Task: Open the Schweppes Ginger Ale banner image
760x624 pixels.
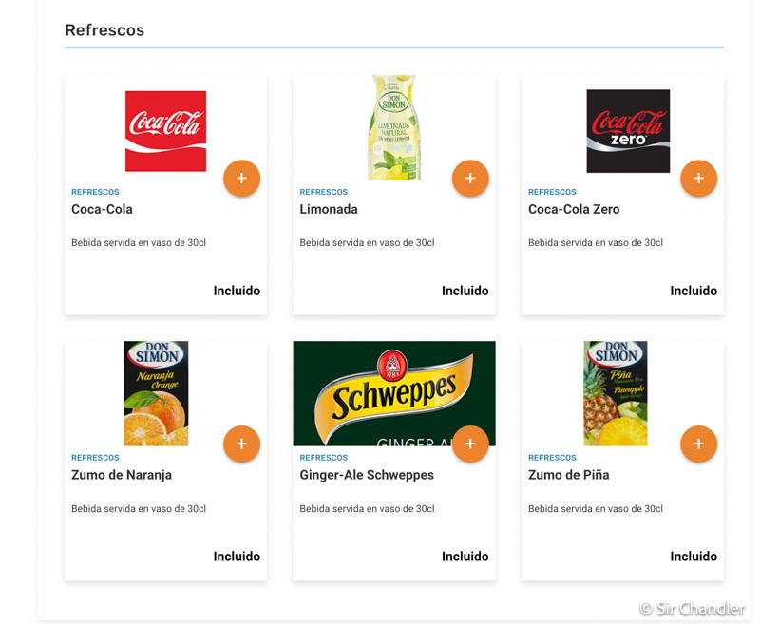Action: (394, 393)
